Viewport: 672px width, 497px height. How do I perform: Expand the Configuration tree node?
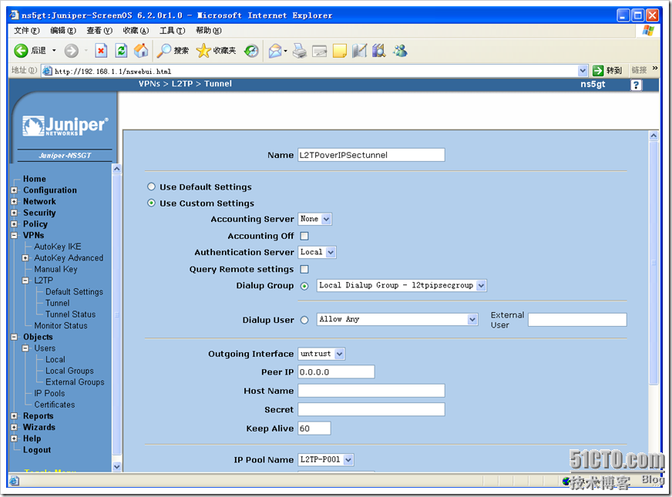[x=14, y=190]
